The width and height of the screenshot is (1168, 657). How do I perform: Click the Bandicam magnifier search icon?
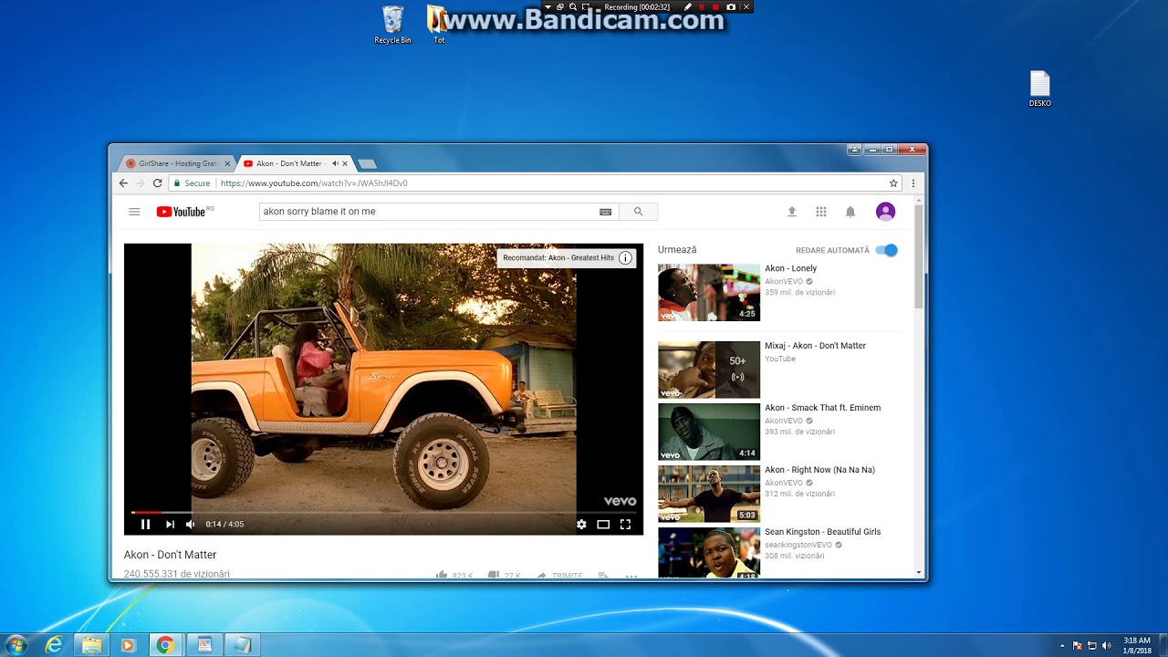tap(573, 7)
